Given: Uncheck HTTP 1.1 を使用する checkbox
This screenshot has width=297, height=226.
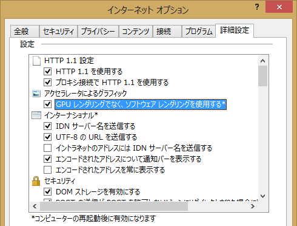Looking at the screenshot, I should point(47,71).
